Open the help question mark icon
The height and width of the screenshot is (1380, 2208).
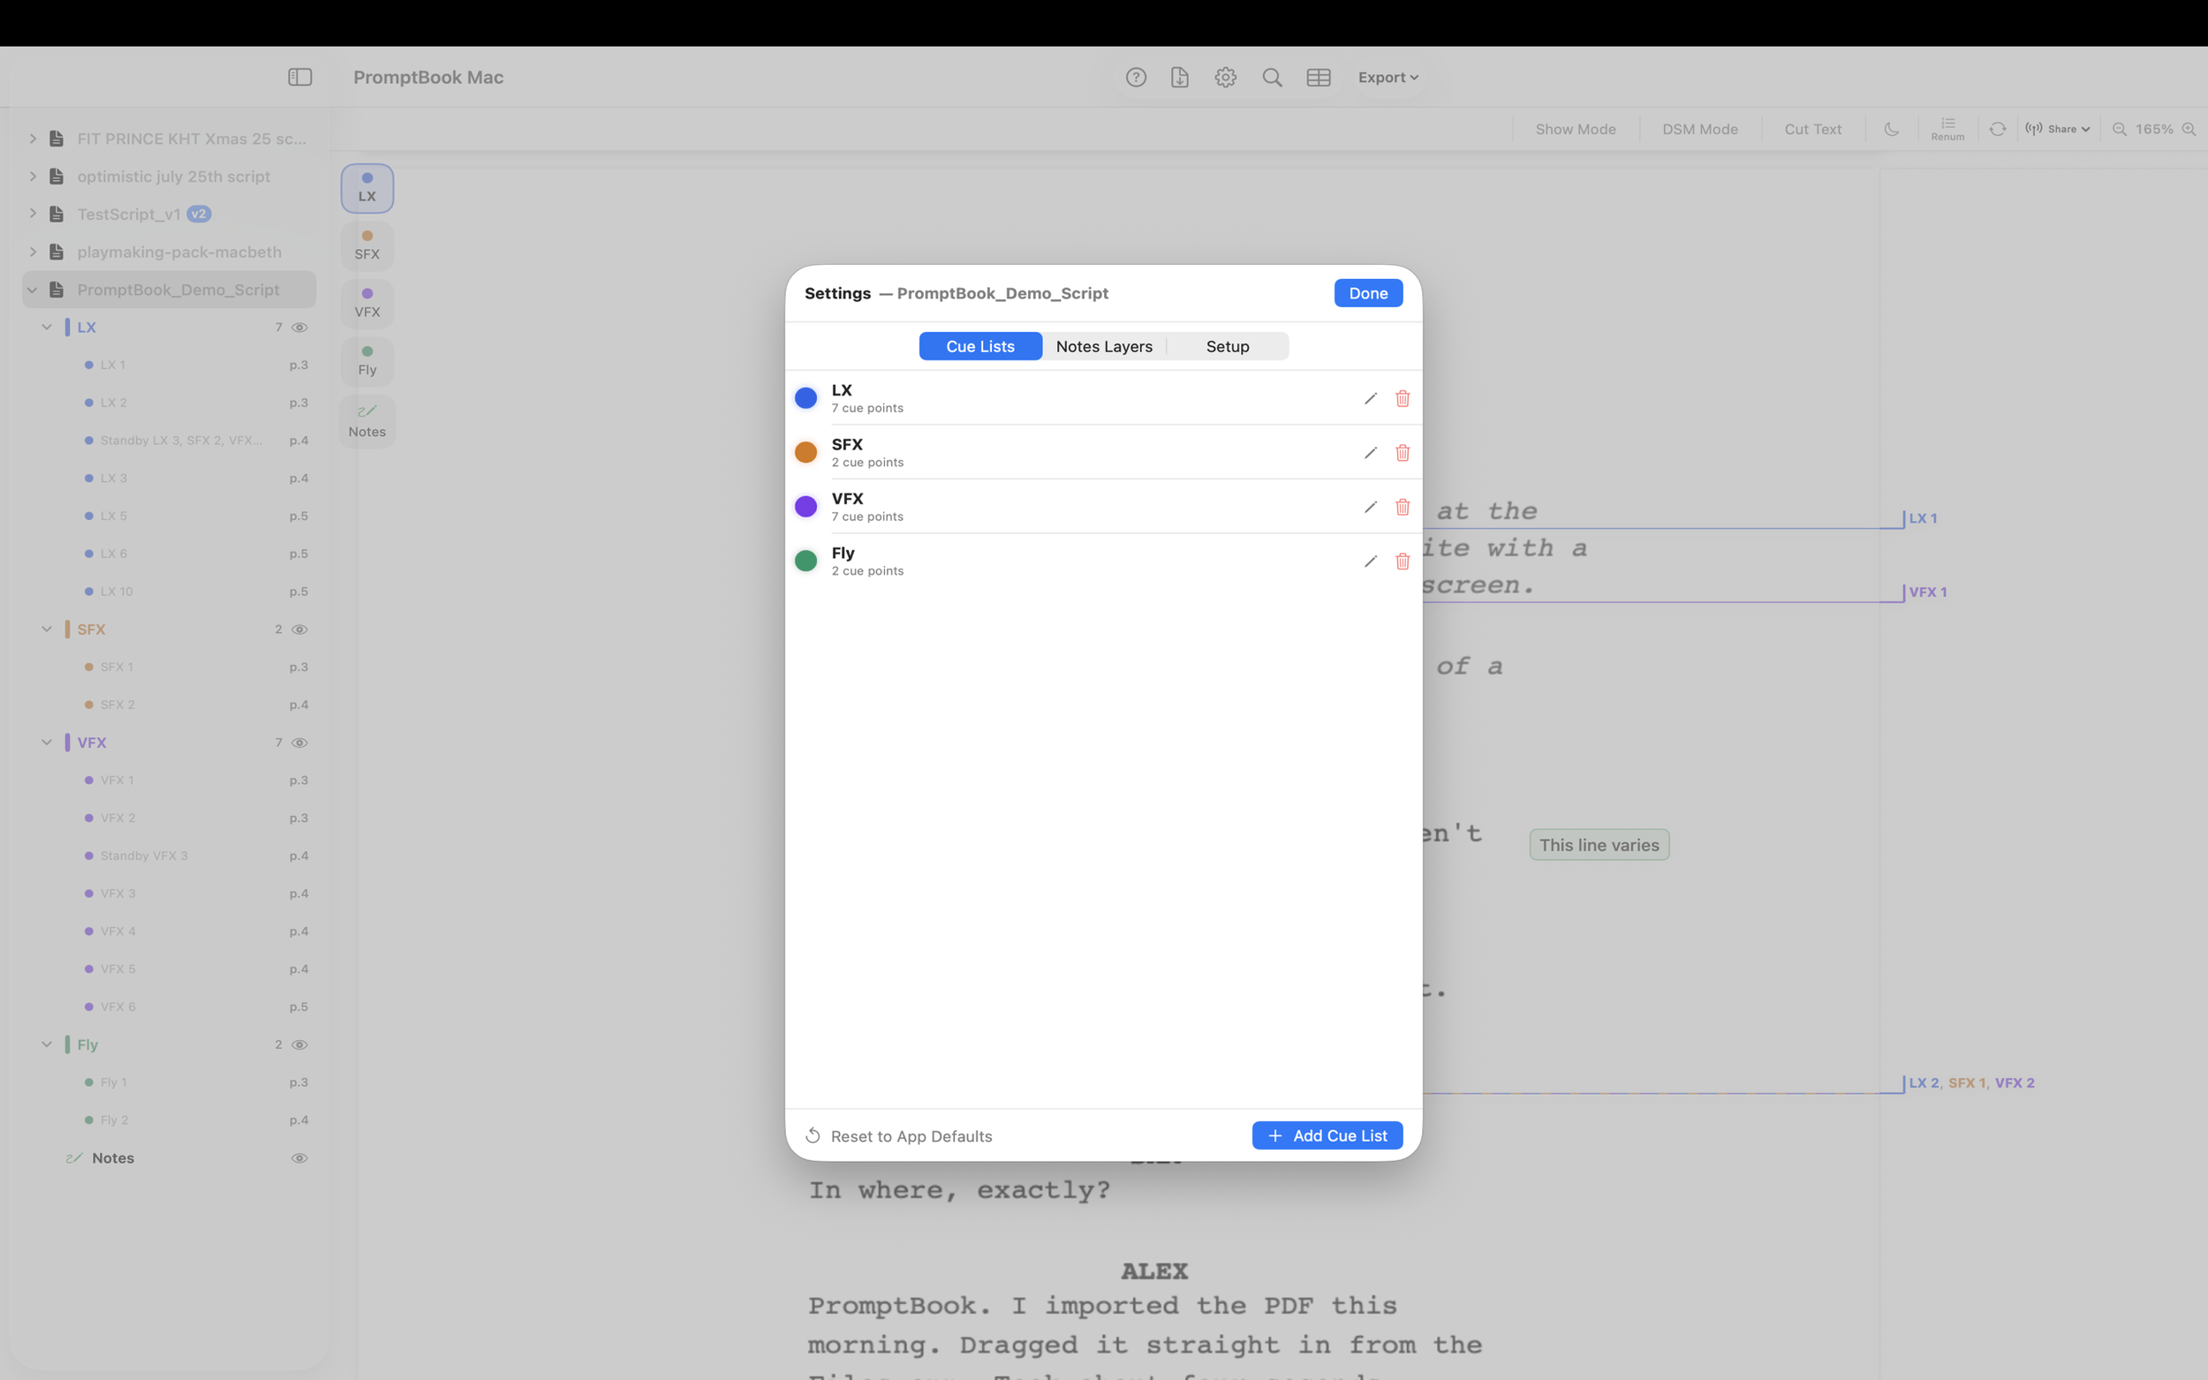click(1136, 78)
